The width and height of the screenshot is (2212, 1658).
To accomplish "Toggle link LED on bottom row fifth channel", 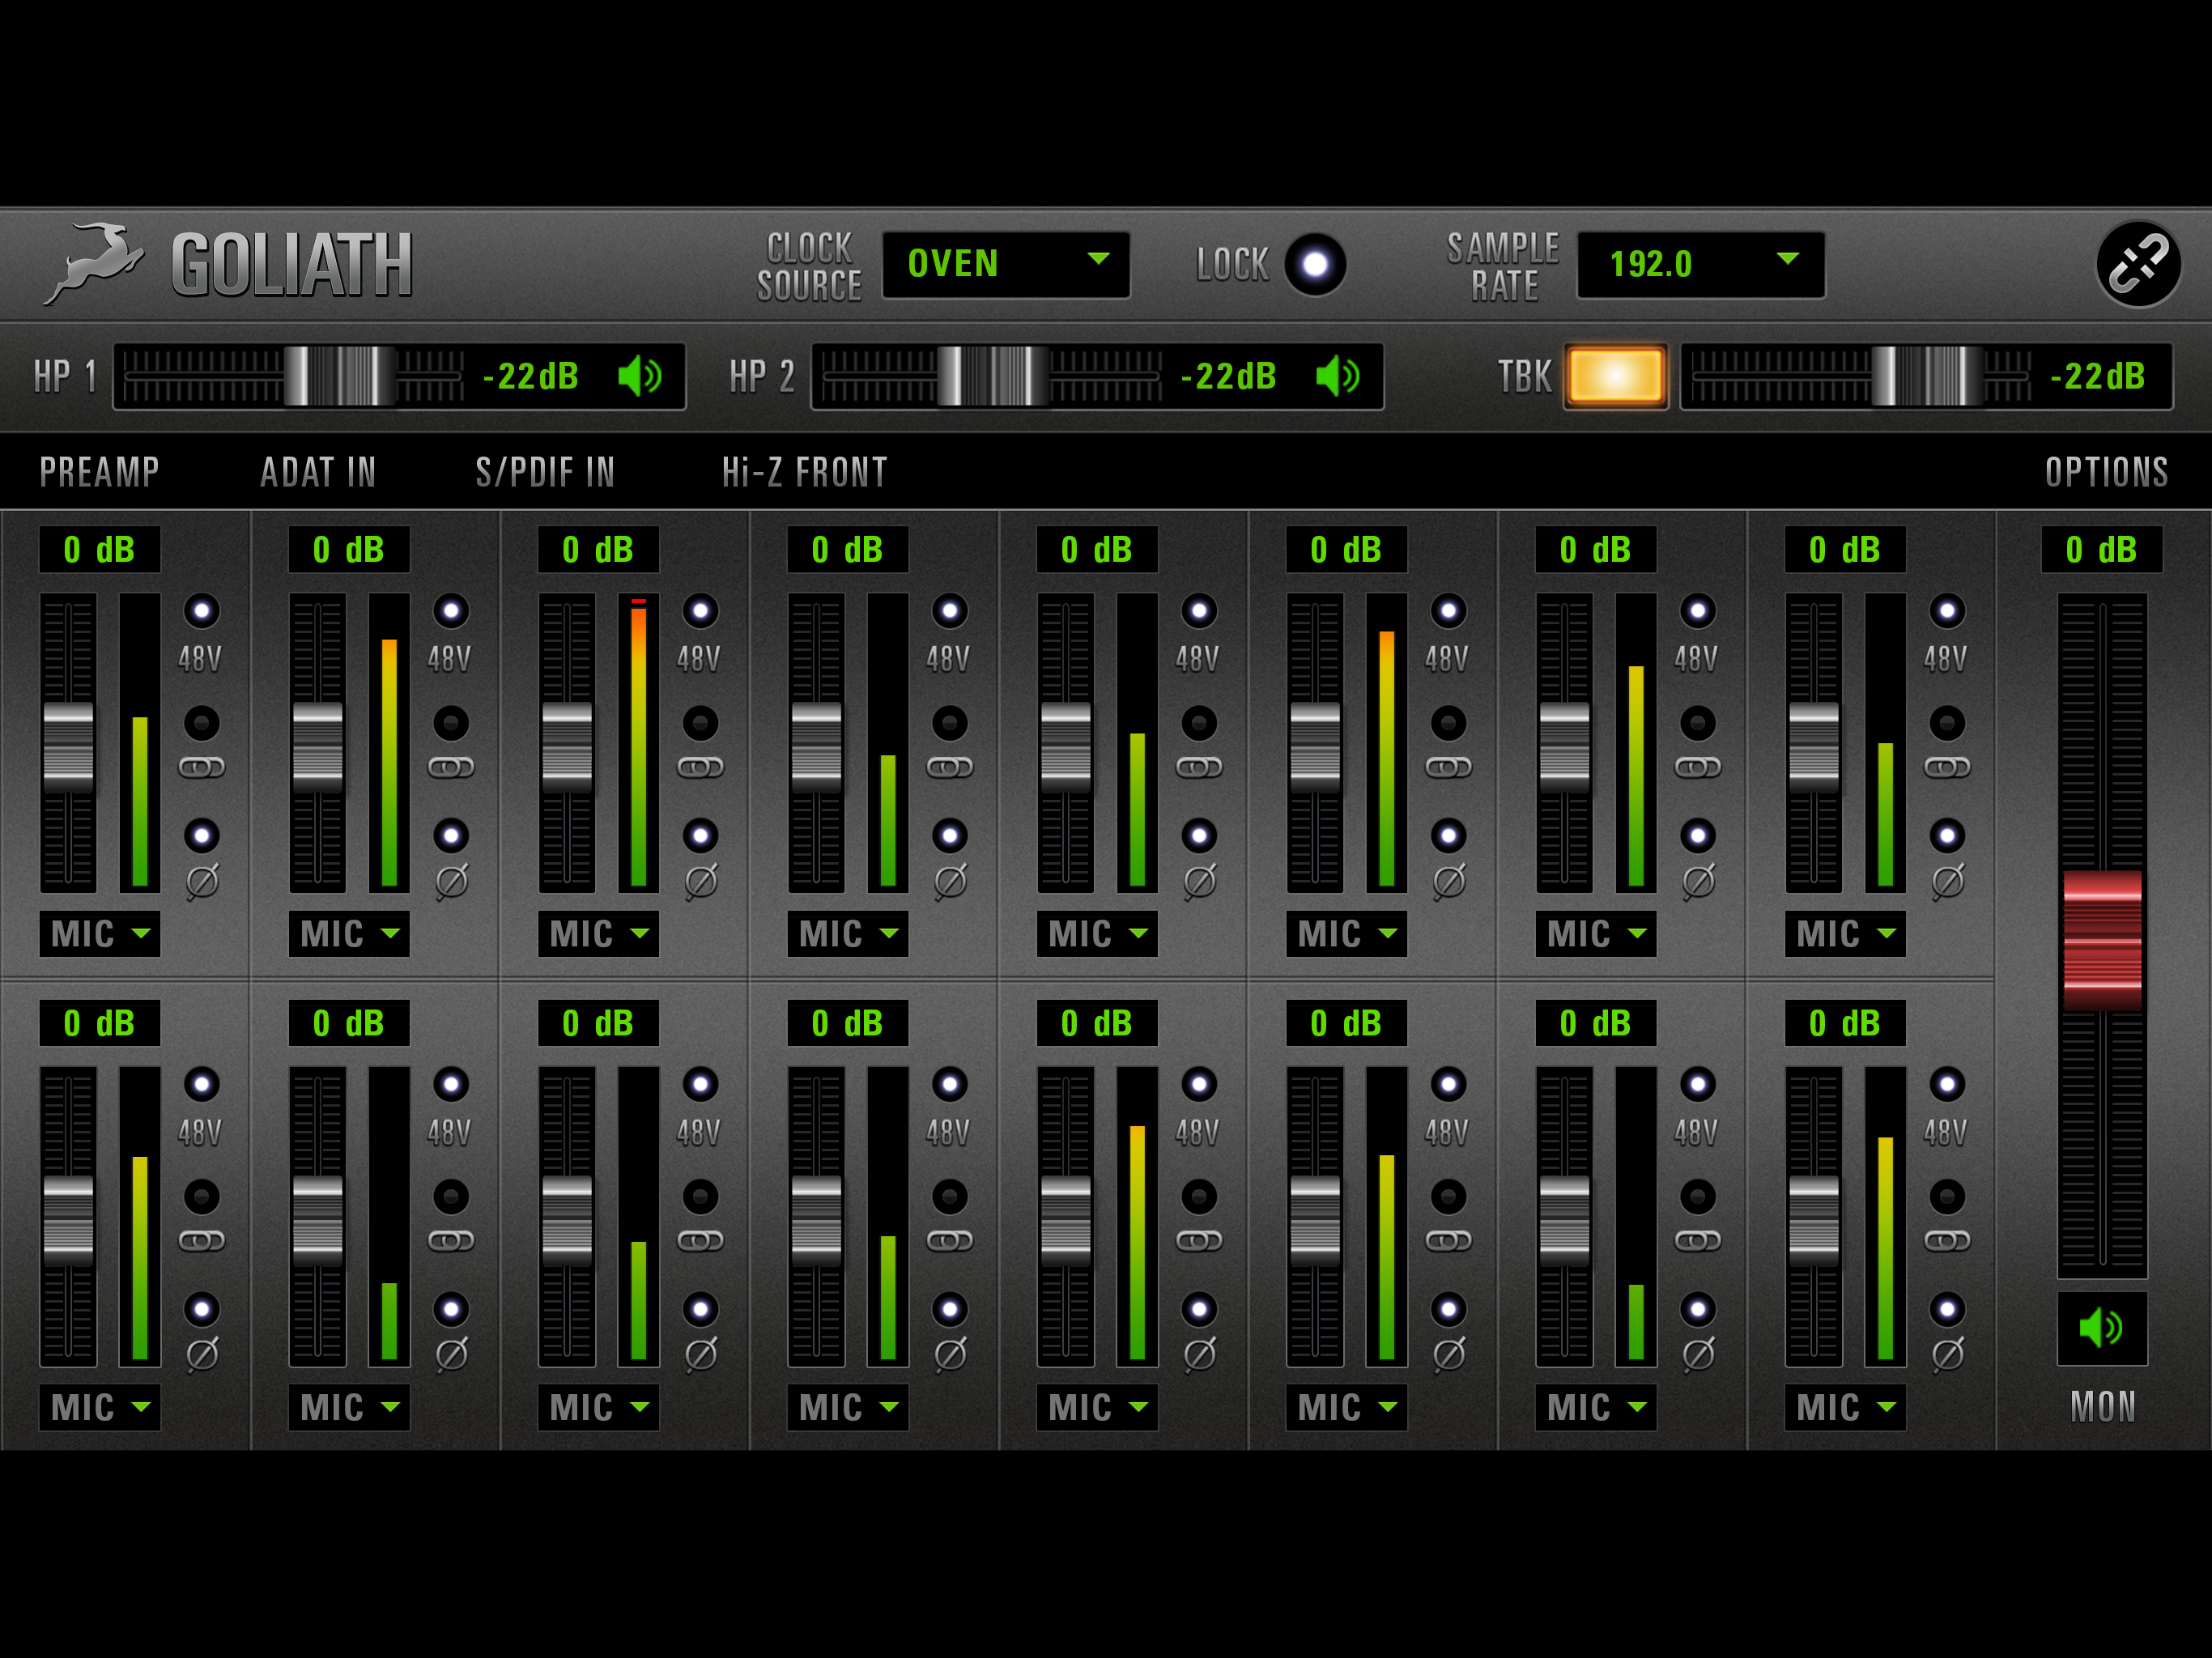I will coord(1199,1196).
